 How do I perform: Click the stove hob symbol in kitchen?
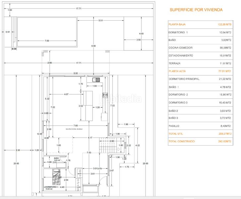pos(105,95)
